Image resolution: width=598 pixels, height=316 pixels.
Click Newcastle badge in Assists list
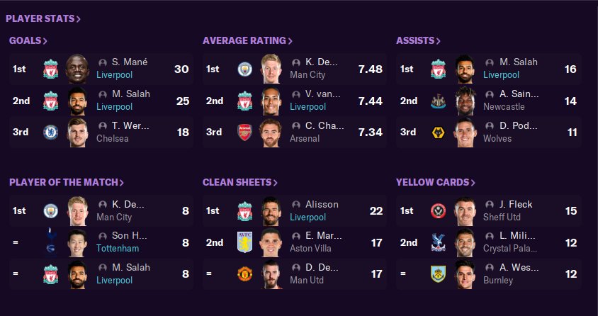pyautogui.click(x=438, y=101)
